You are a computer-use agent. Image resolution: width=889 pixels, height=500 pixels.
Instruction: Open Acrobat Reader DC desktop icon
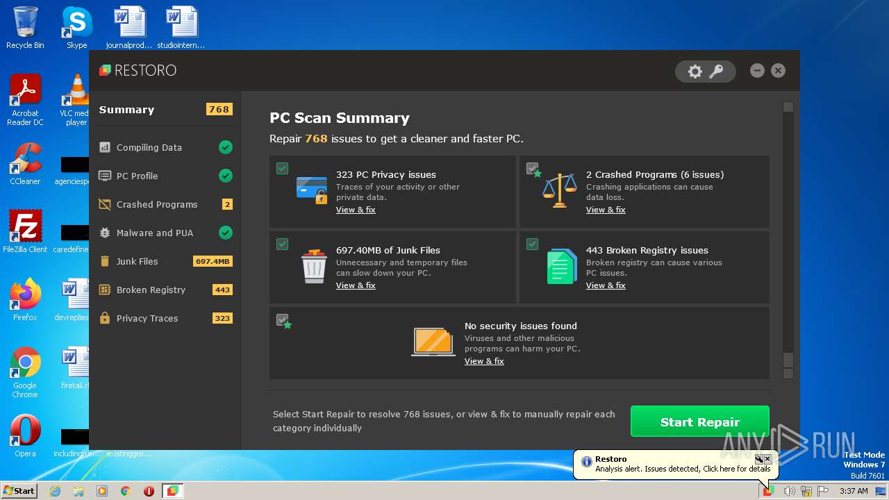[25, 100]
